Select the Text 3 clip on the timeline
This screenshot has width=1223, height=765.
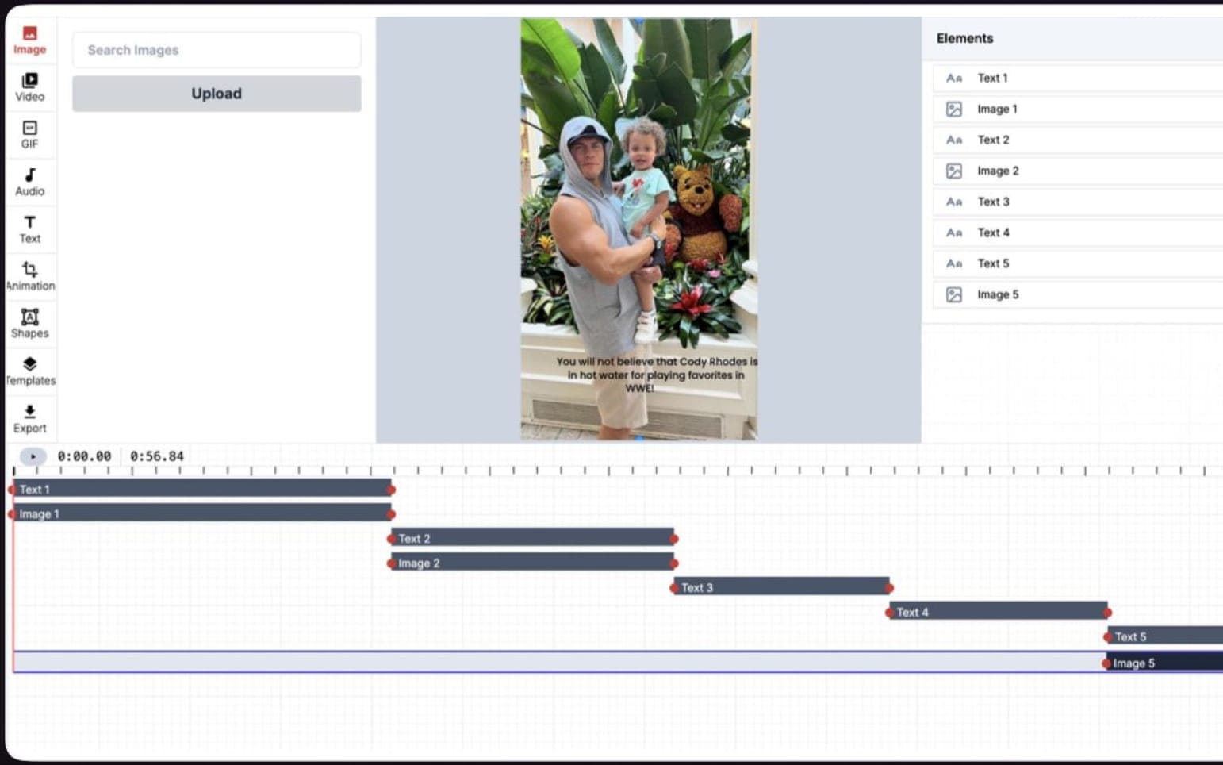pyautogui.click(x=782, y=587)
